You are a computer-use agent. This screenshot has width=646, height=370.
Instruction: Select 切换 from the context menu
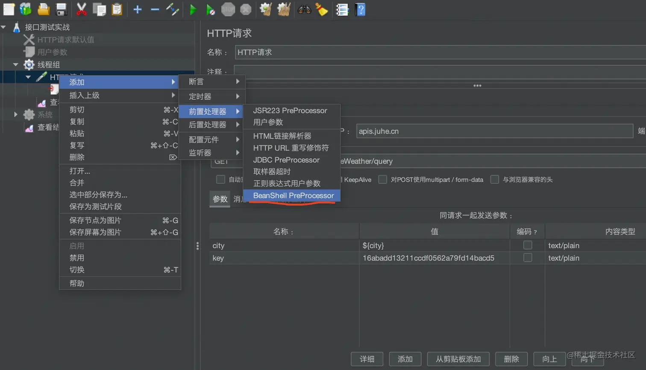point(120,270)
